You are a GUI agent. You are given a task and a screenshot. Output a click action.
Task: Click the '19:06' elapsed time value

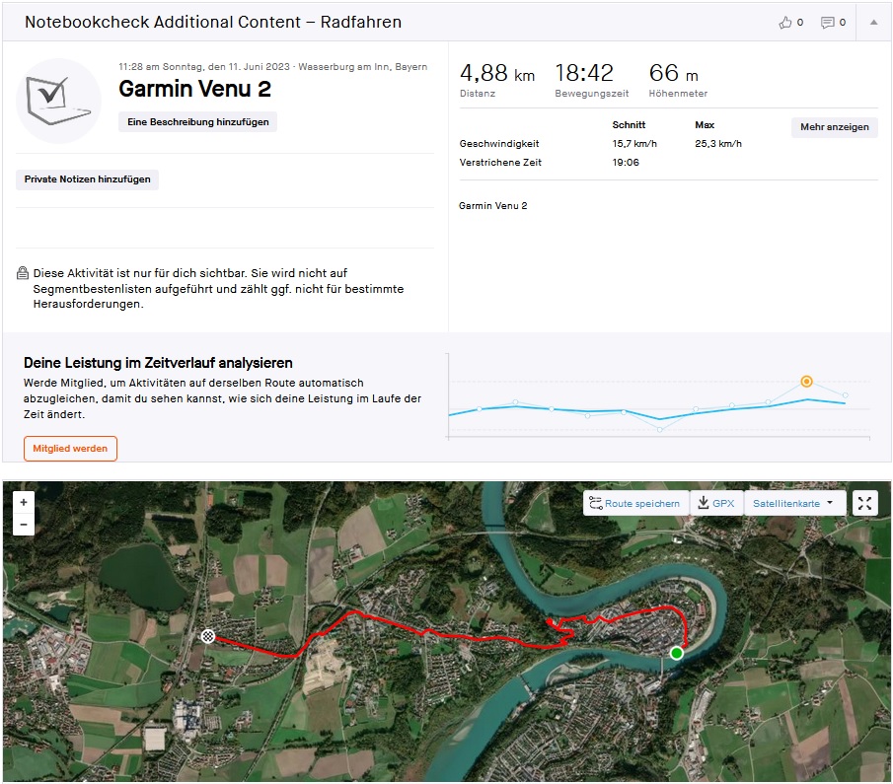(626, 163)
